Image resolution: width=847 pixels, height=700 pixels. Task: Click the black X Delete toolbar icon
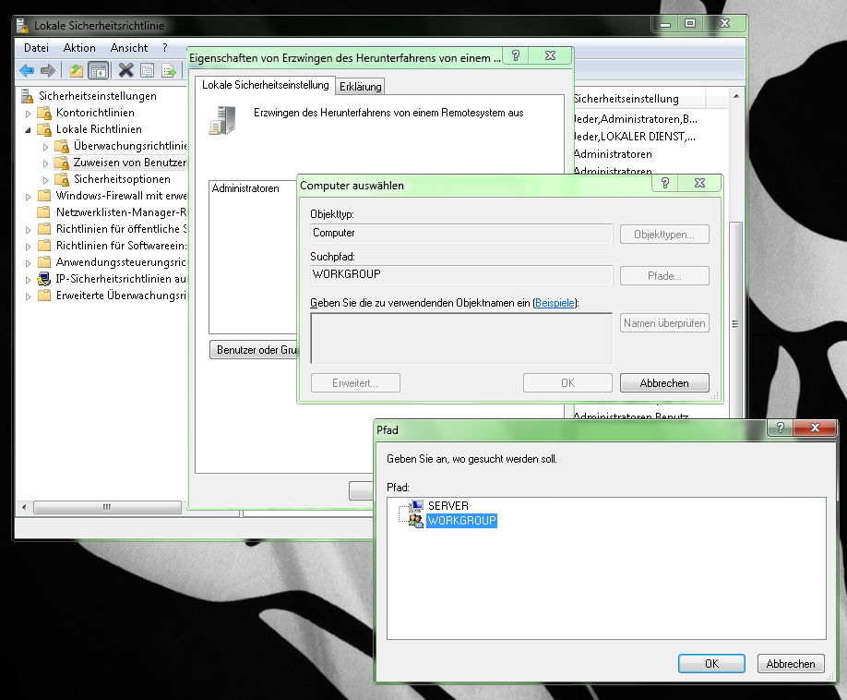point(125,70)
